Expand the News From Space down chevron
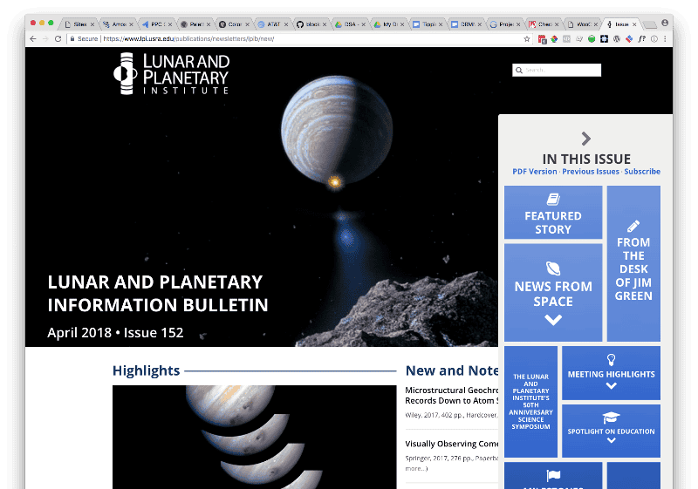Viewport: 698px width, 489px height. [x=553, y=320]
